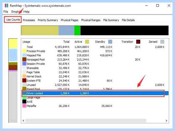Click the Standby column color swatch
Image resolution: width=175 pixels, height=131 pixels.
[x=110, y=42]
